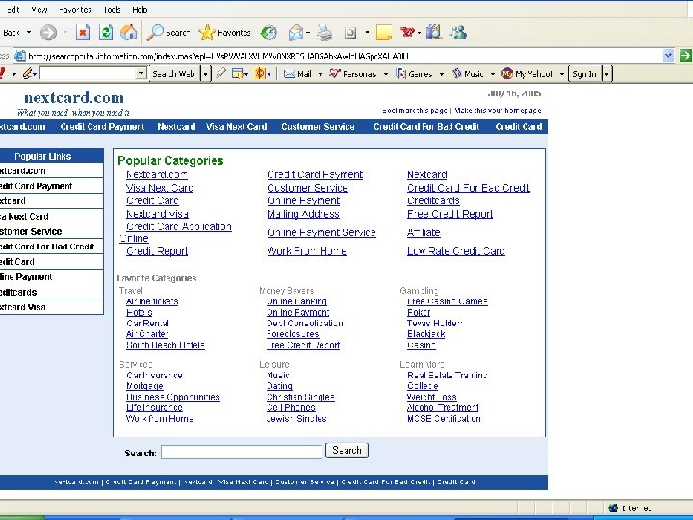Expand the My Yahoo dropdown arrow

pyautogui.click(x=562, y=74)
